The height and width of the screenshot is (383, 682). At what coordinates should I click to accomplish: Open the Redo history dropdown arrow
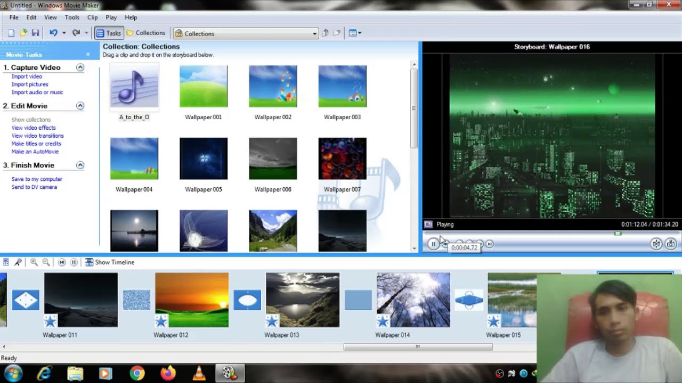[86, 33]
